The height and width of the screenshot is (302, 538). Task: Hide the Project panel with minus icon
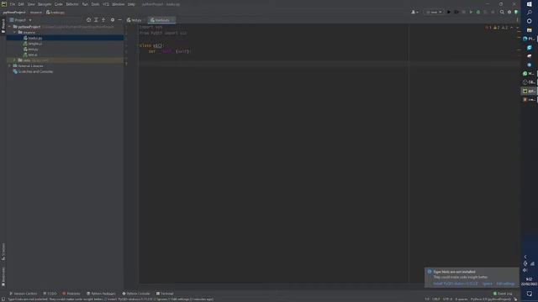click(x=119, y=20)
